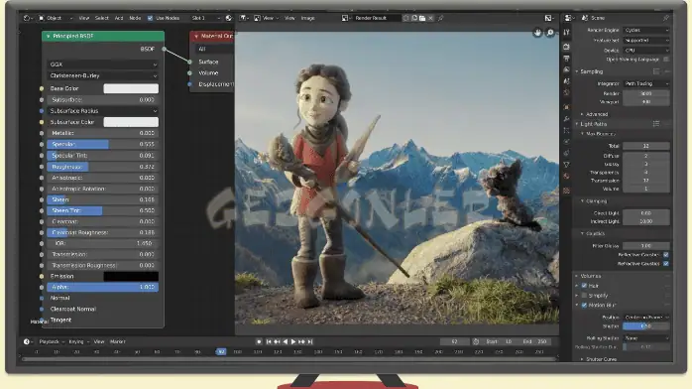Open the node editor Add menu

[119, 18]
